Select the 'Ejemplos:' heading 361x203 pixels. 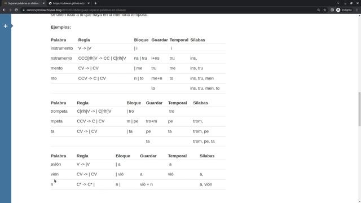pos(61,27)
